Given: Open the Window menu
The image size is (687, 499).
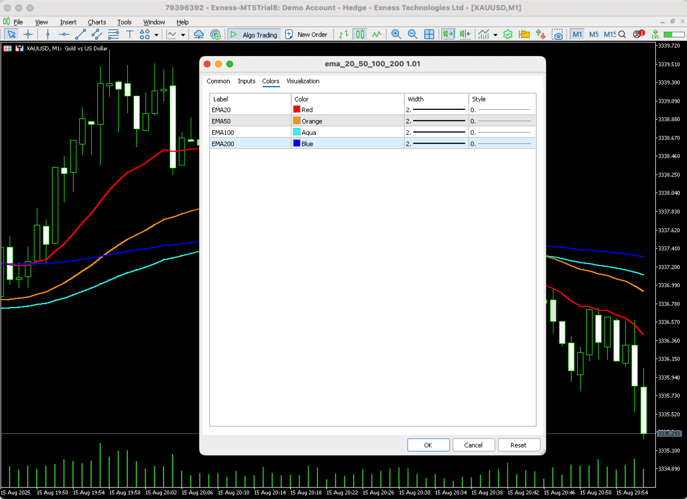Looking at the screenshot, I should pyautogui.click(x=154, y=22).
